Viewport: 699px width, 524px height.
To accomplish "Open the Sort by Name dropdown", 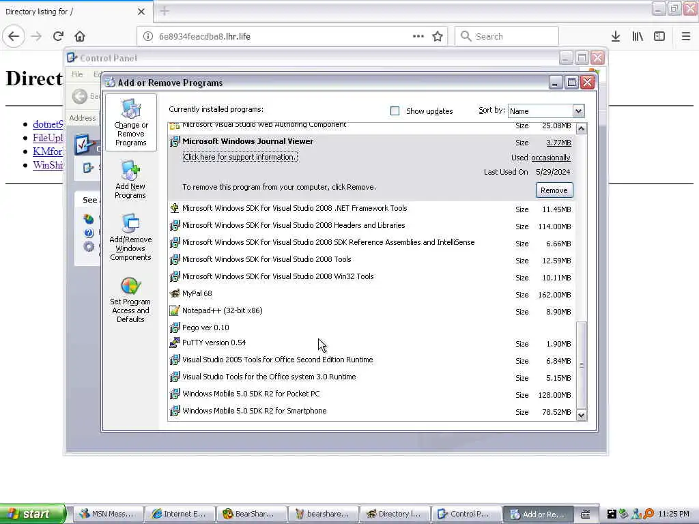I will coord(577,111).
